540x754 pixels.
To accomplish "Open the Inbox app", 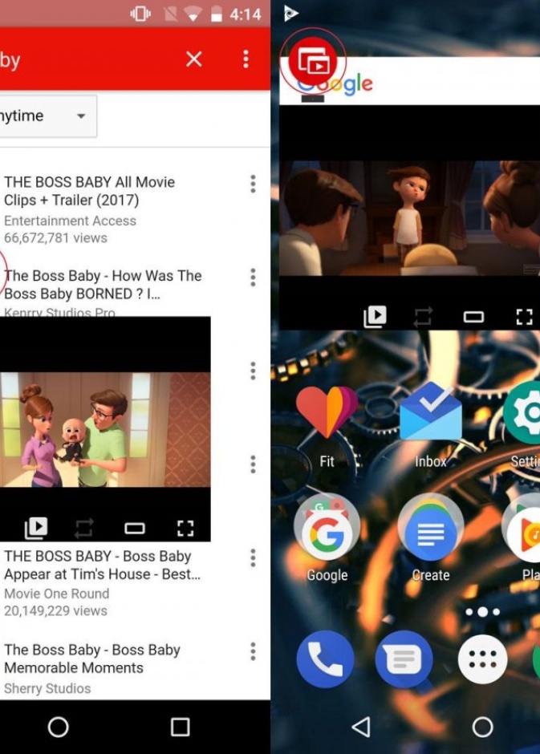I will [x=431, y=424].
